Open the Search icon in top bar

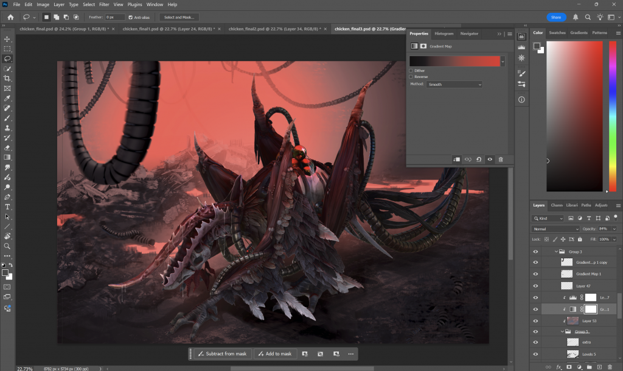pyautogui.click(x=588, y=17)
